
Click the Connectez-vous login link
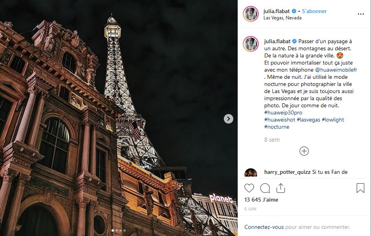[264, 227]
